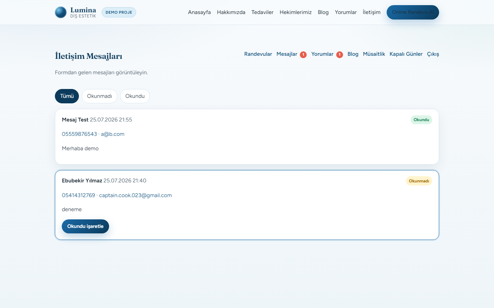Open Kapalı Günler admin section

click(x=406, y=54)
